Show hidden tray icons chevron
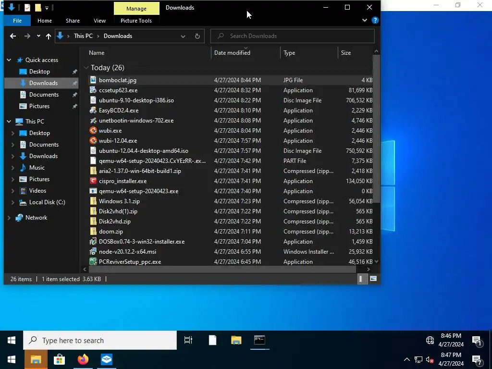 point(406,359)
